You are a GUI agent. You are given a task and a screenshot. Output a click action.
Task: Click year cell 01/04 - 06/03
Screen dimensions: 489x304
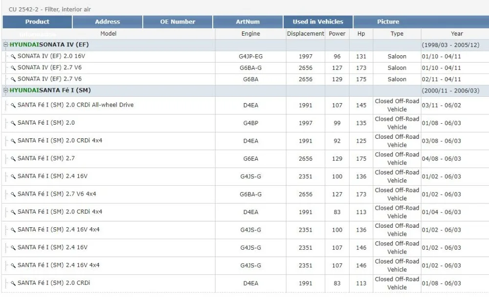coord(441,212)
